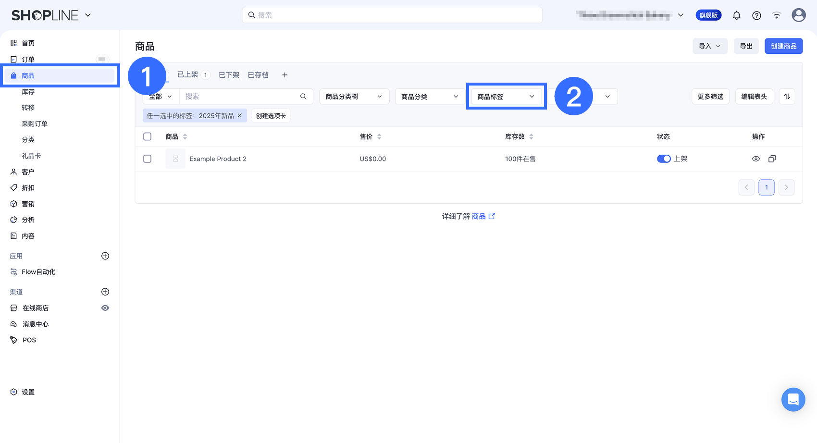
Task: Remove the 2025年新品 tag filter chip
Action: (x=240, y=116)
